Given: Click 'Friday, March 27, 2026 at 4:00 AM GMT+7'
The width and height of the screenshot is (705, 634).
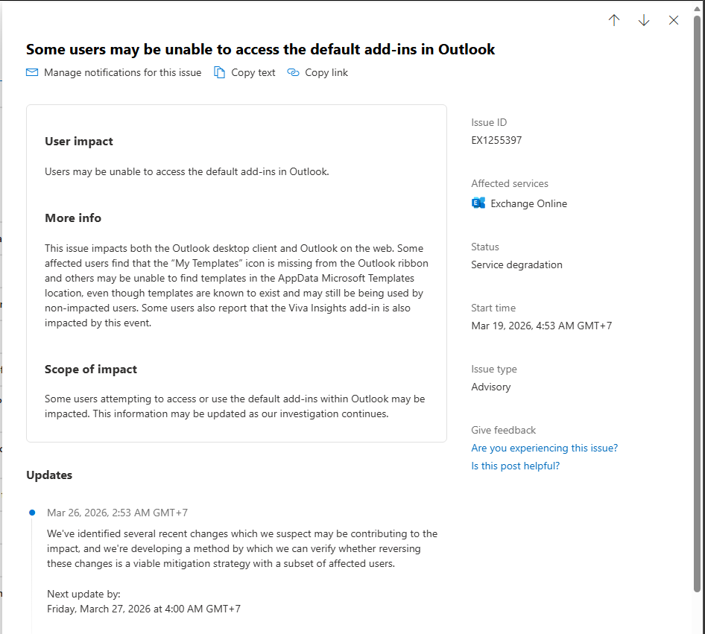Looking at the screenshot, I should 144,609.
